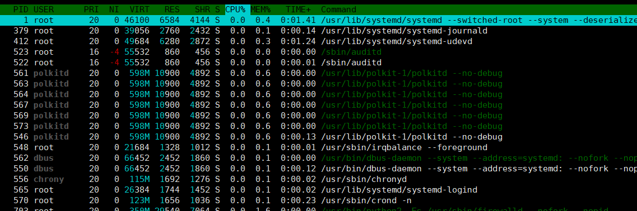Click the TIME+ column header

click(298, 9)
